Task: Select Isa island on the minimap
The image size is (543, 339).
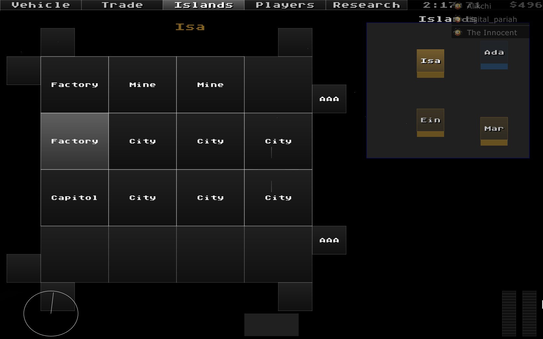Action: coord(430,63)
